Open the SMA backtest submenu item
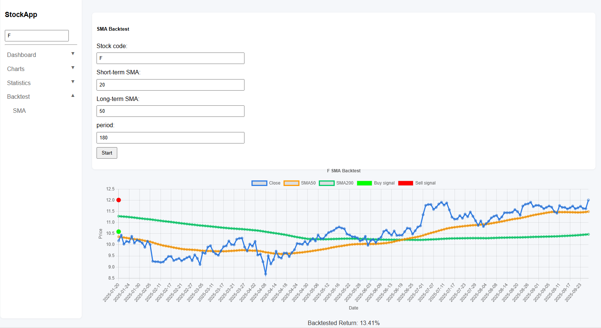This screenshot has width=601, height=328. pyautogui.click(x=19, y=111)
